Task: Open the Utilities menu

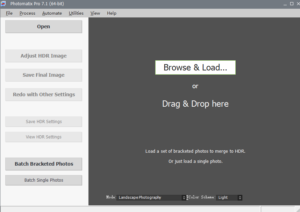Action: coord(76,13)
